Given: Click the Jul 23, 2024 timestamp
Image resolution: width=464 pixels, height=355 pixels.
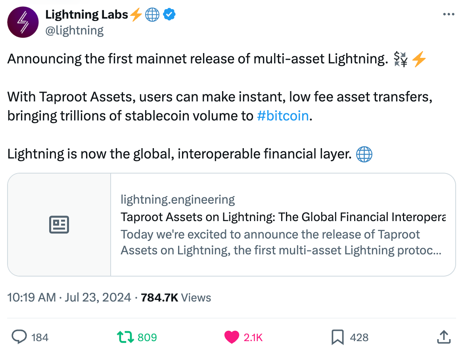Looking at the screenshot, I should 98,297.
